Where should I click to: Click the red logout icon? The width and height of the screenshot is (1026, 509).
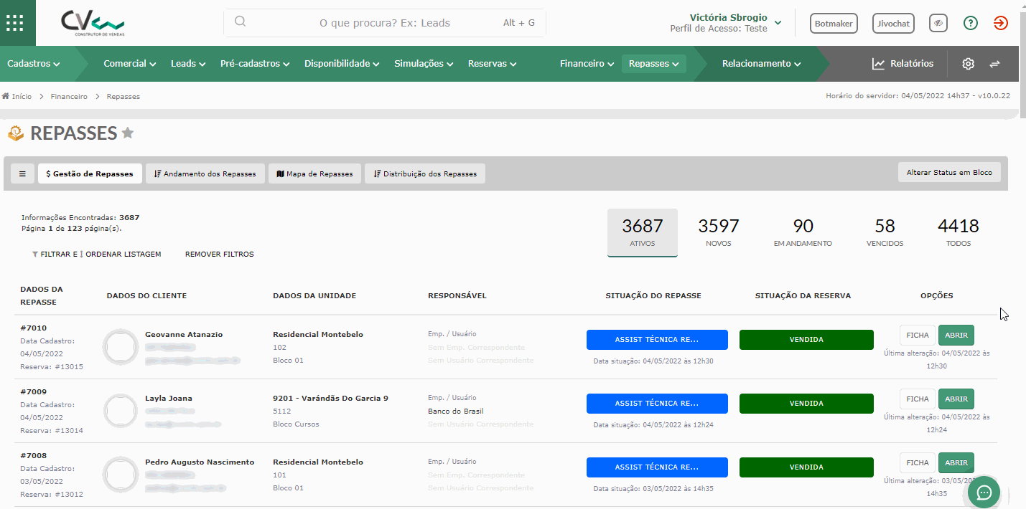coord(1000,23)
